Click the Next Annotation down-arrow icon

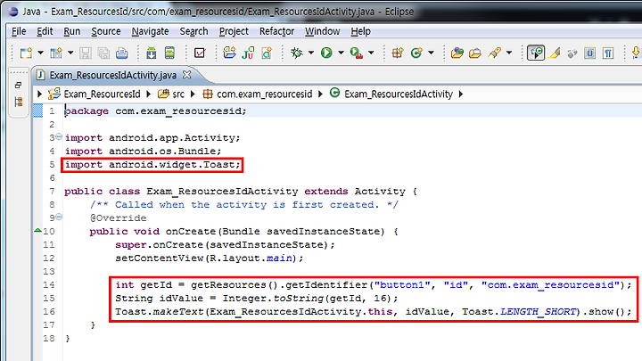pos(637,53)
